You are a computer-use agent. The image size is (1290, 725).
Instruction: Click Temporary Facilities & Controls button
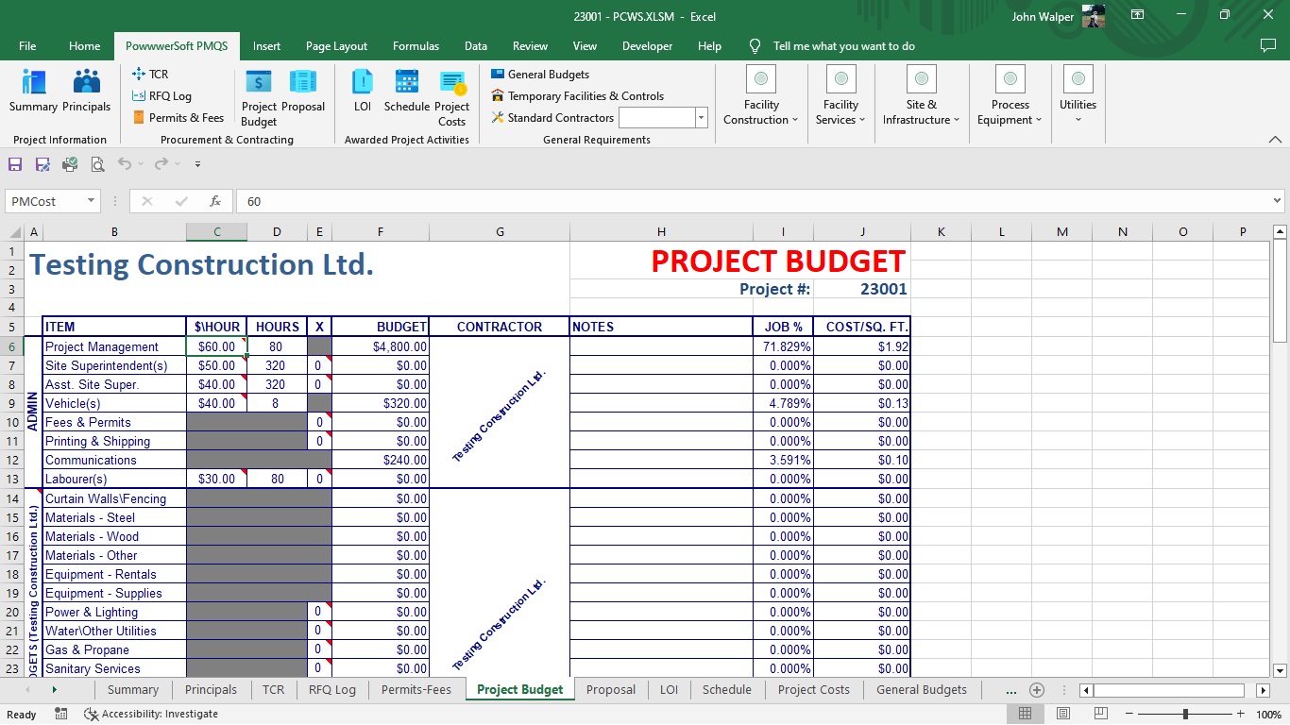tap(577, 96)
